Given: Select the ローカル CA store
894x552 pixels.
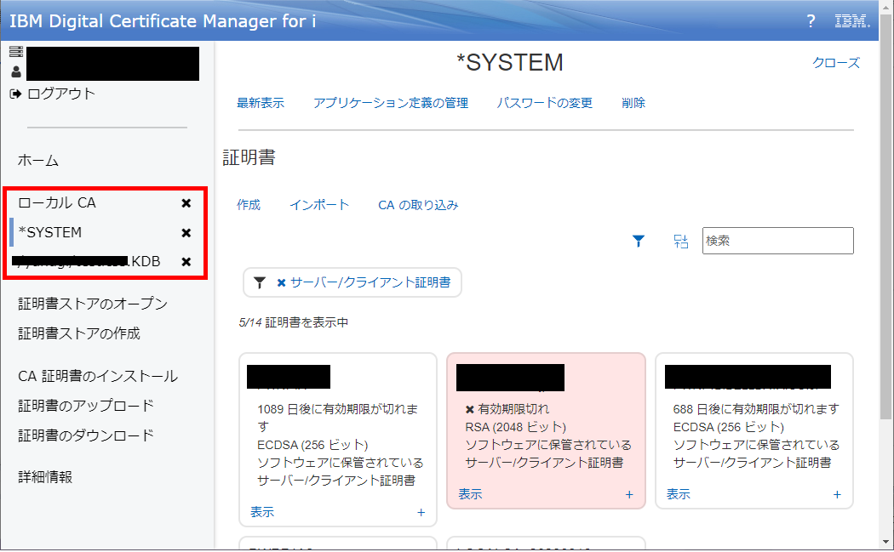Looking at the screenshot, I should [x=57, y=202].
